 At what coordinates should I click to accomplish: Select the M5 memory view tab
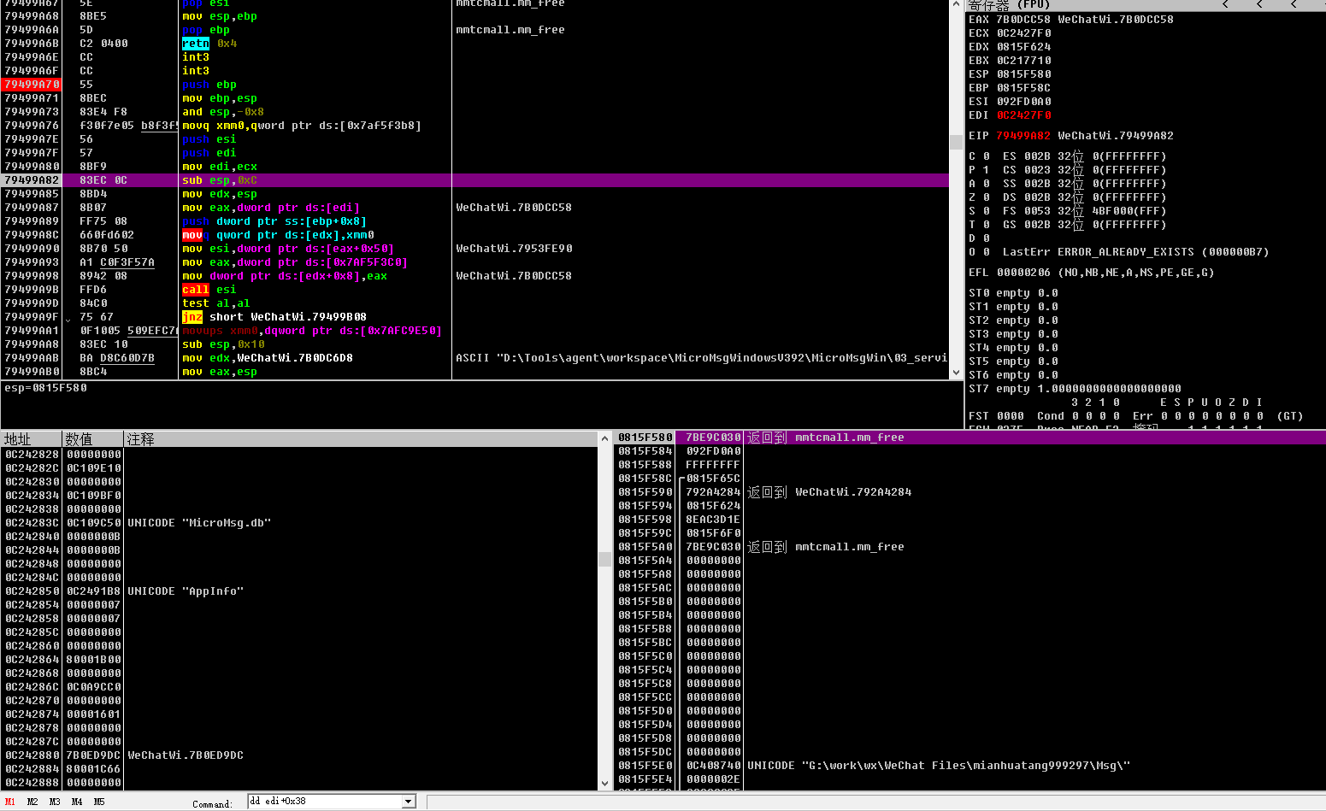click(100, 802)
